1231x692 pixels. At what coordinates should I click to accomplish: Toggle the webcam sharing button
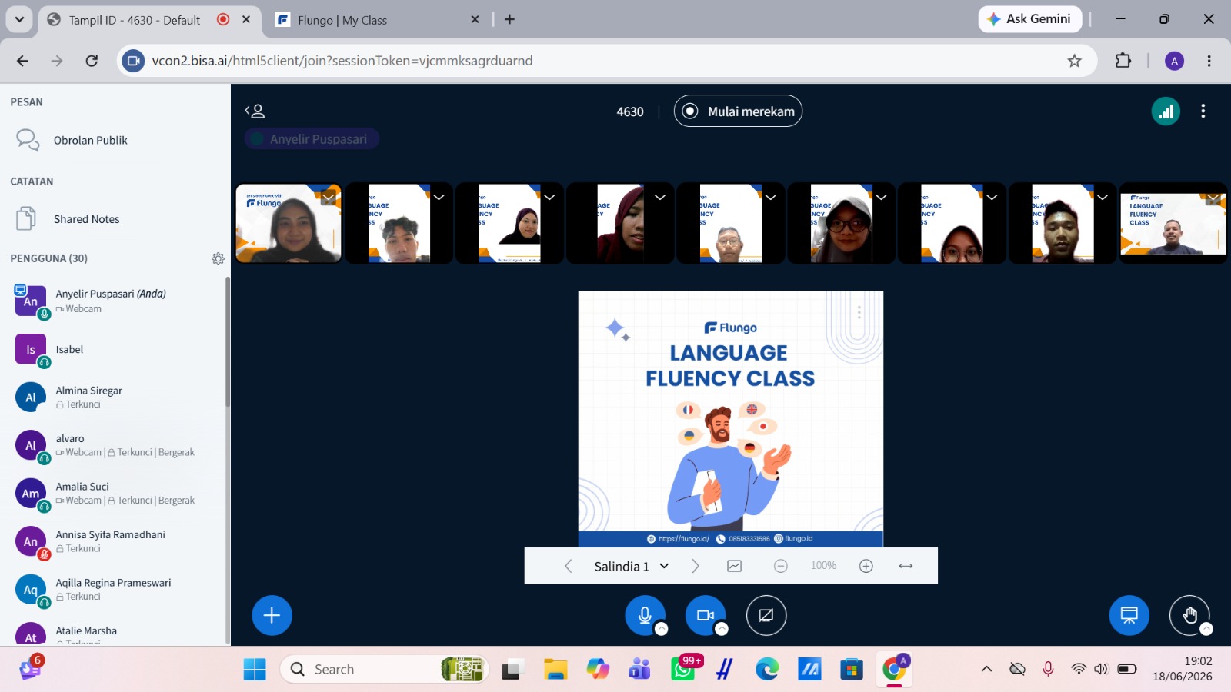(x=705, y=615)
